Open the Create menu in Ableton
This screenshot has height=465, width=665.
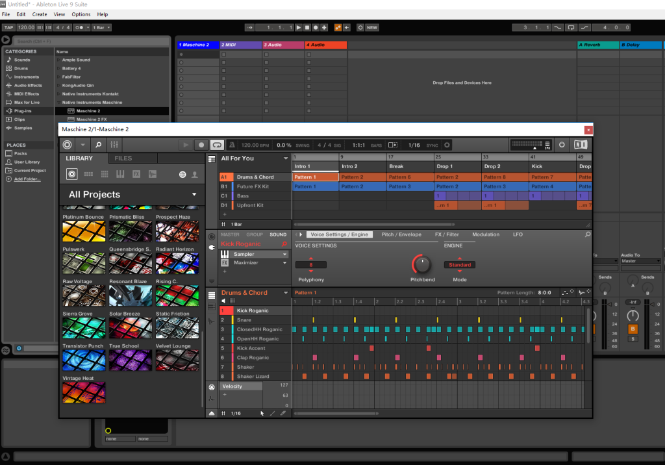coord(40,14)
